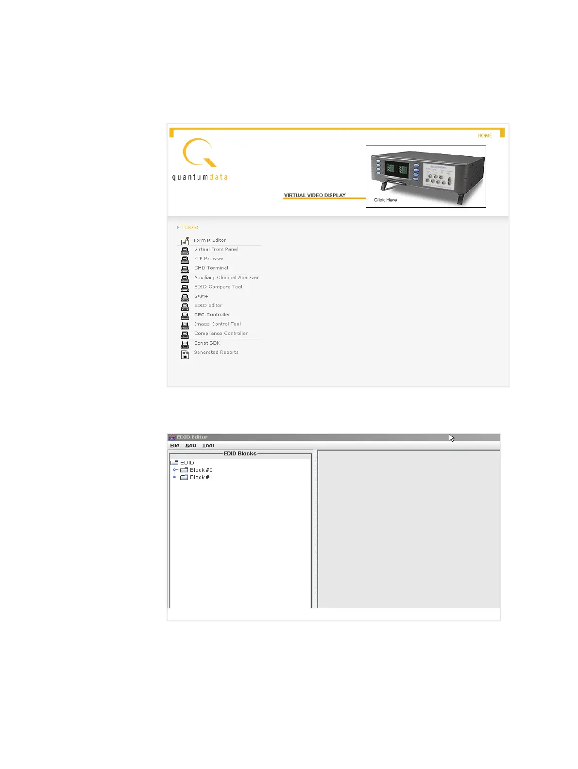Click the Image Control Tool icon

pyautogui.click(x=185, y=325)
